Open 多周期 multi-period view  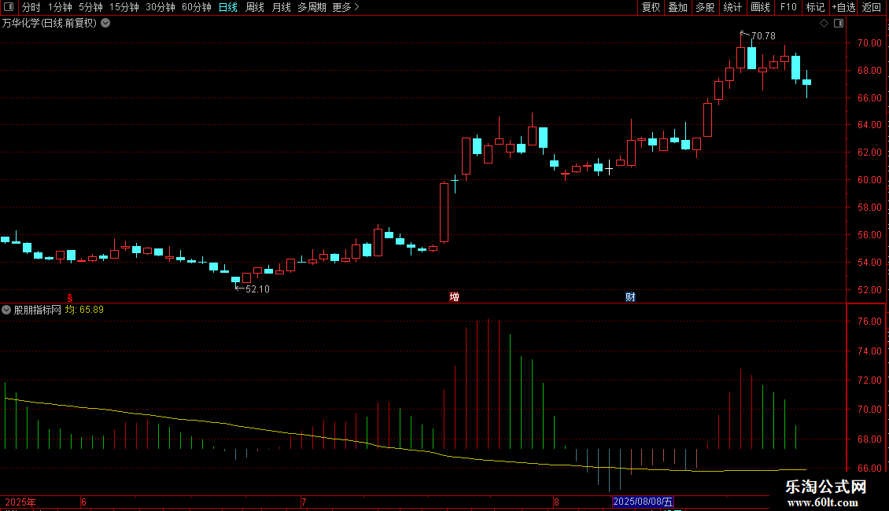(x=312, y=7)
